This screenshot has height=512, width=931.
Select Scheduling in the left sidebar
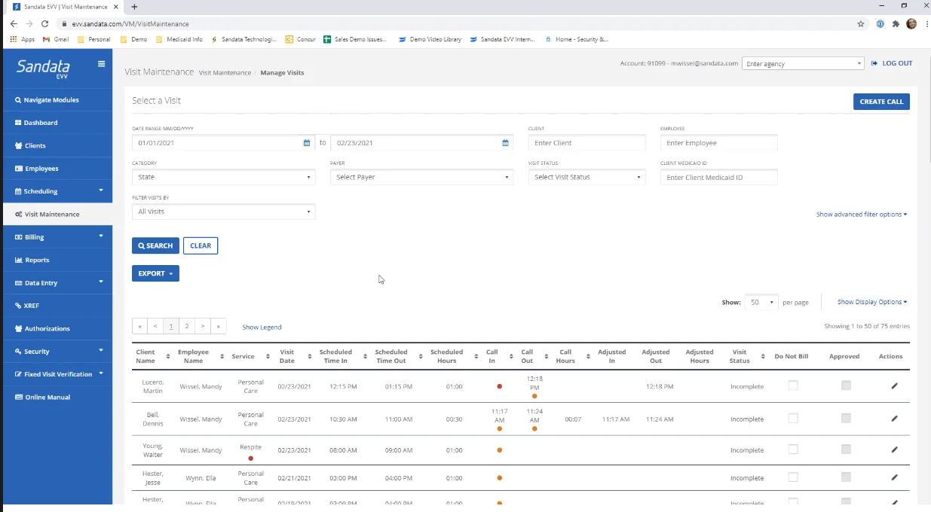click(44, 190)
